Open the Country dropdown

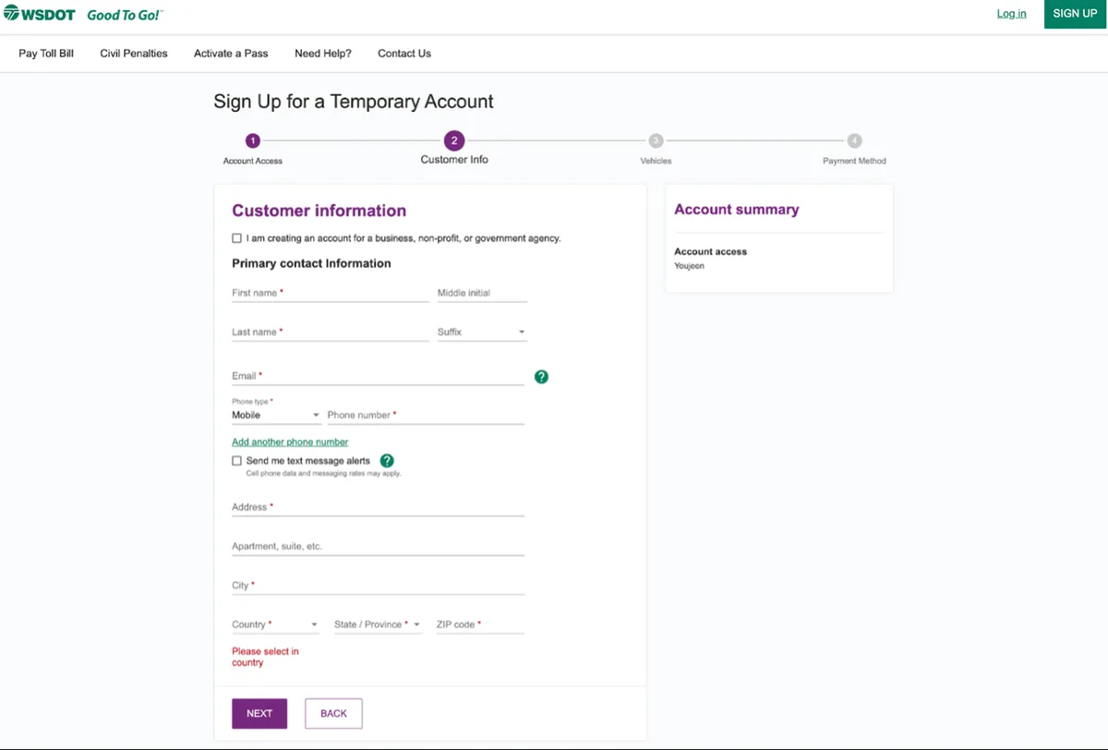(x=276, y=624)
